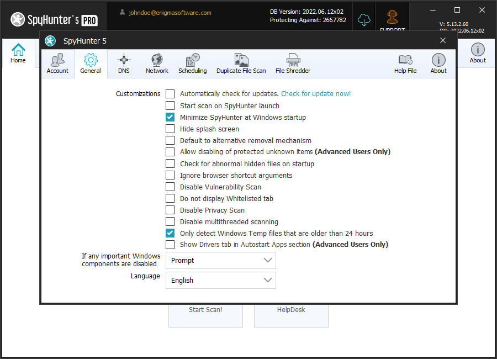Uncheck Minimize SpyHunter at Windows startup
Screen dimensions: 497x359
coord(170,117)
